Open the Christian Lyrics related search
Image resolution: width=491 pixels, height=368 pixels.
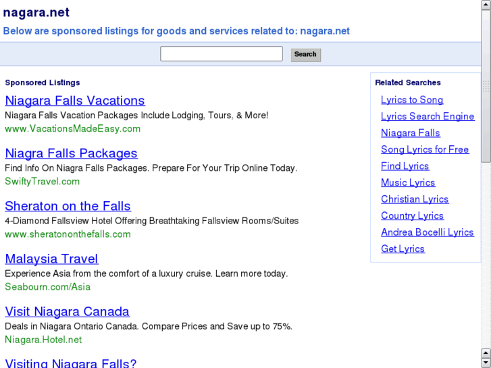point(415,199)
